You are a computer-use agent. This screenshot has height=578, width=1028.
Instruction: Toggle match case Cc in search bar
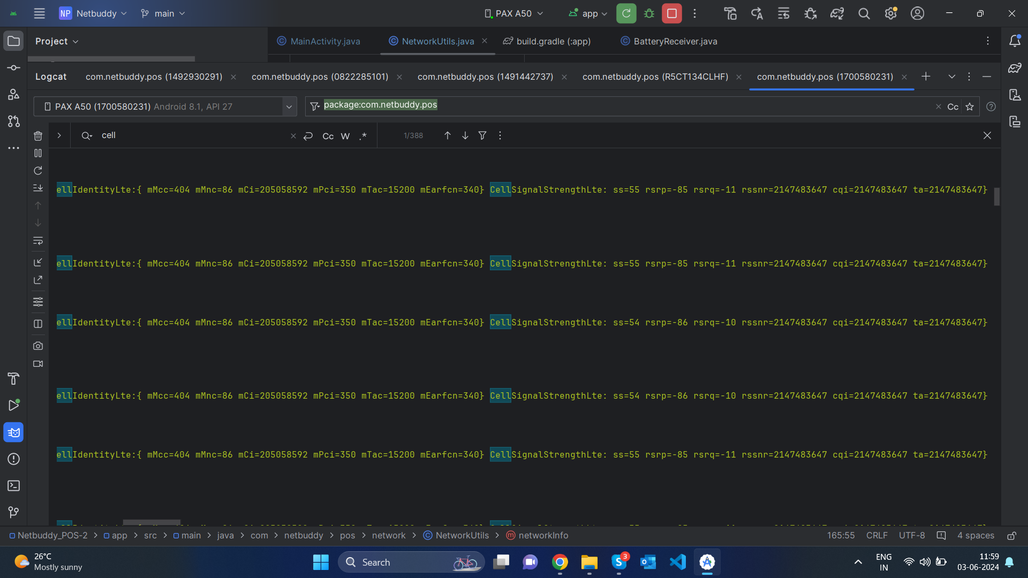[328, 136]
